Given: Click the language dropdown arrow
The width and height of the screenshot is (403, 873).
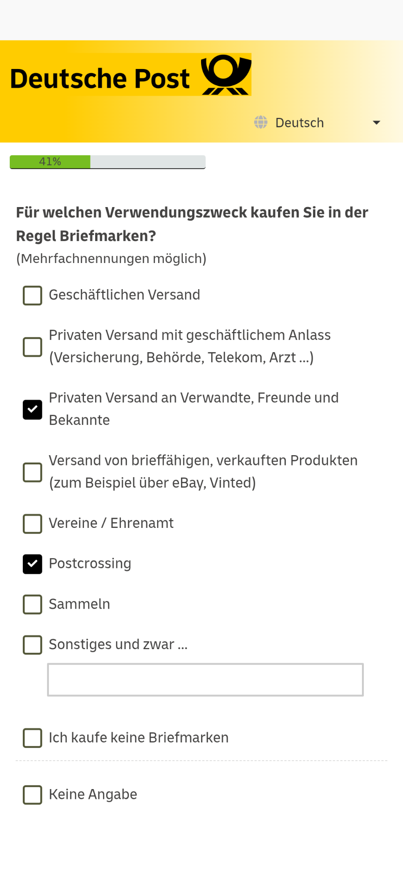Looking at the screenshot, I should 376,123.
